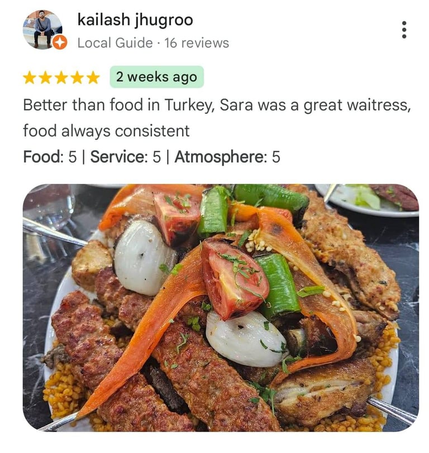This screenshot has height=453, width=429.
Task: Click the orange Local Guide badge icon
Action: (x=60, y=43)
